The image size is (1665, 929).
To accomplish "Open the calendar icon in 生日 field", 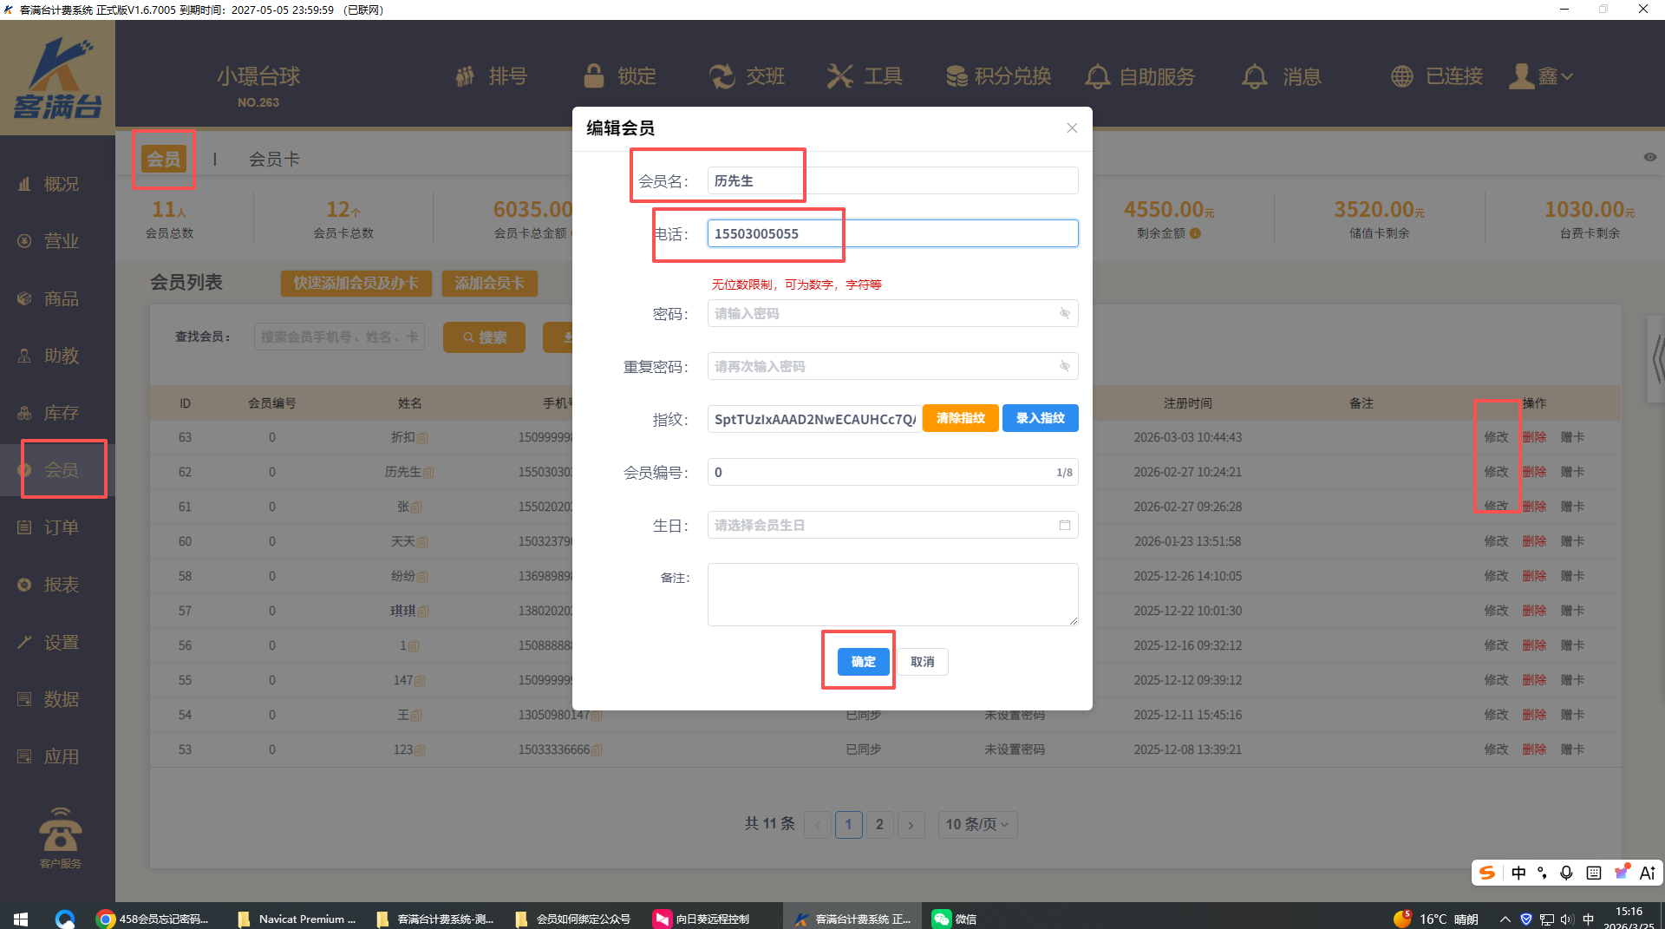I will pyautogui.click(x=1064, y=526).
